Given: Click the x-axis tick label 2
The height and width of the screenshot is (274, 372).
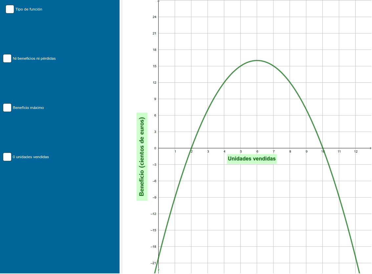Looking at the screenshot, I should tap(192, 152).
